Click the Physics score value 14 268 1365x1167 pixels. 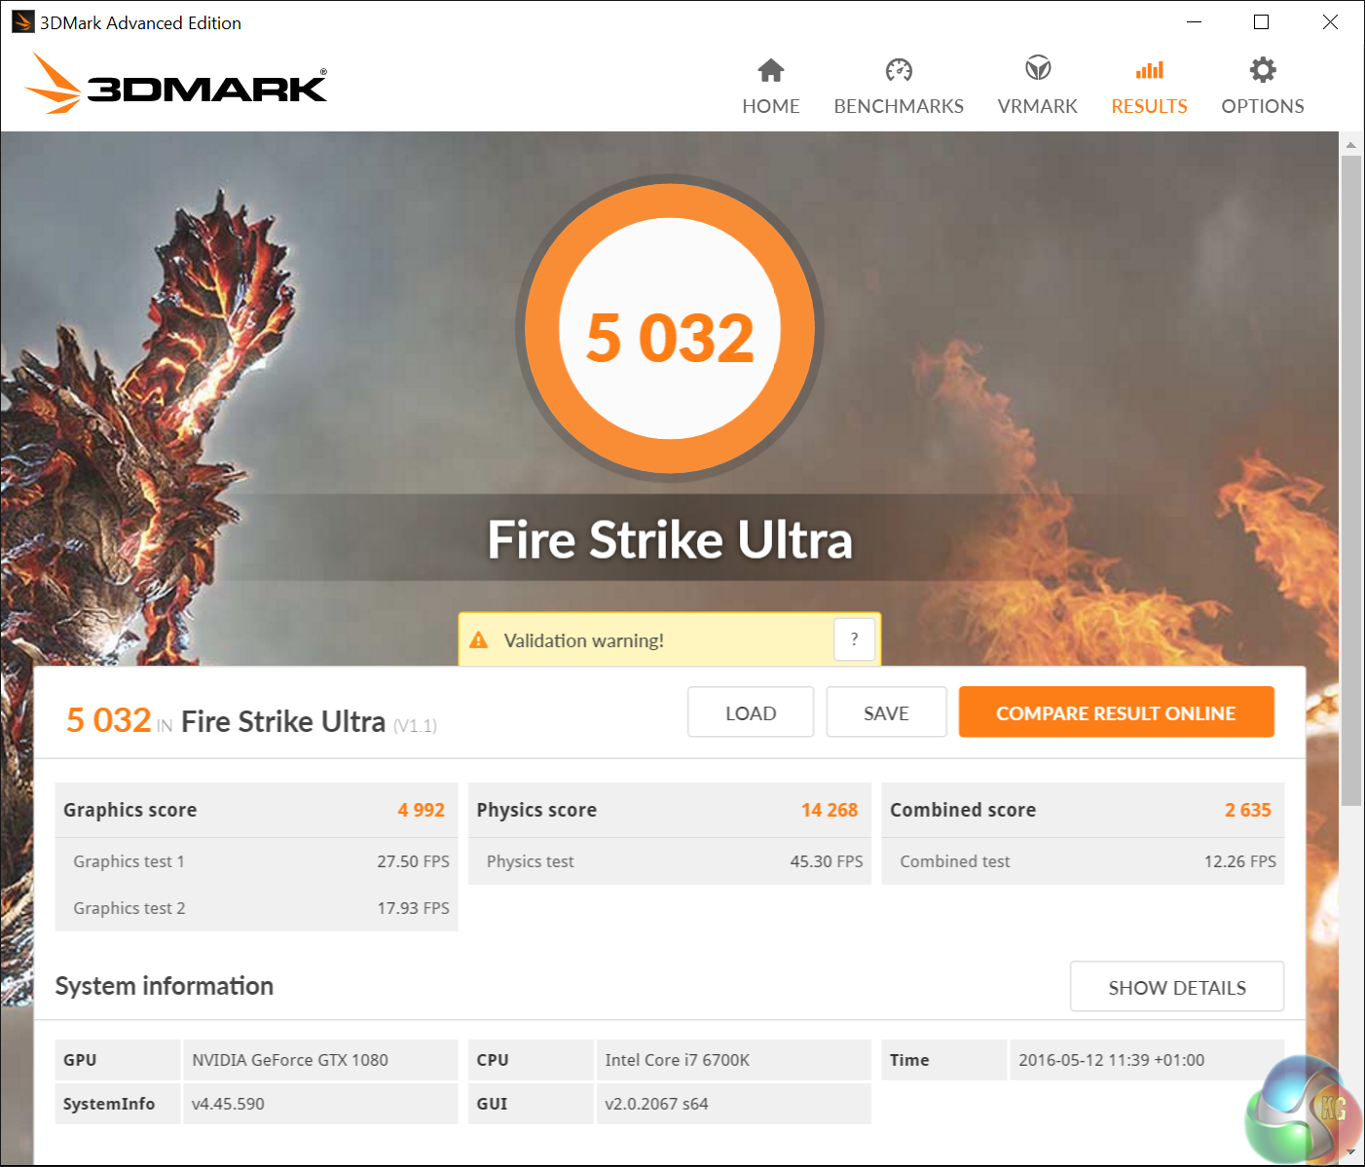click(x=830, y=810)
